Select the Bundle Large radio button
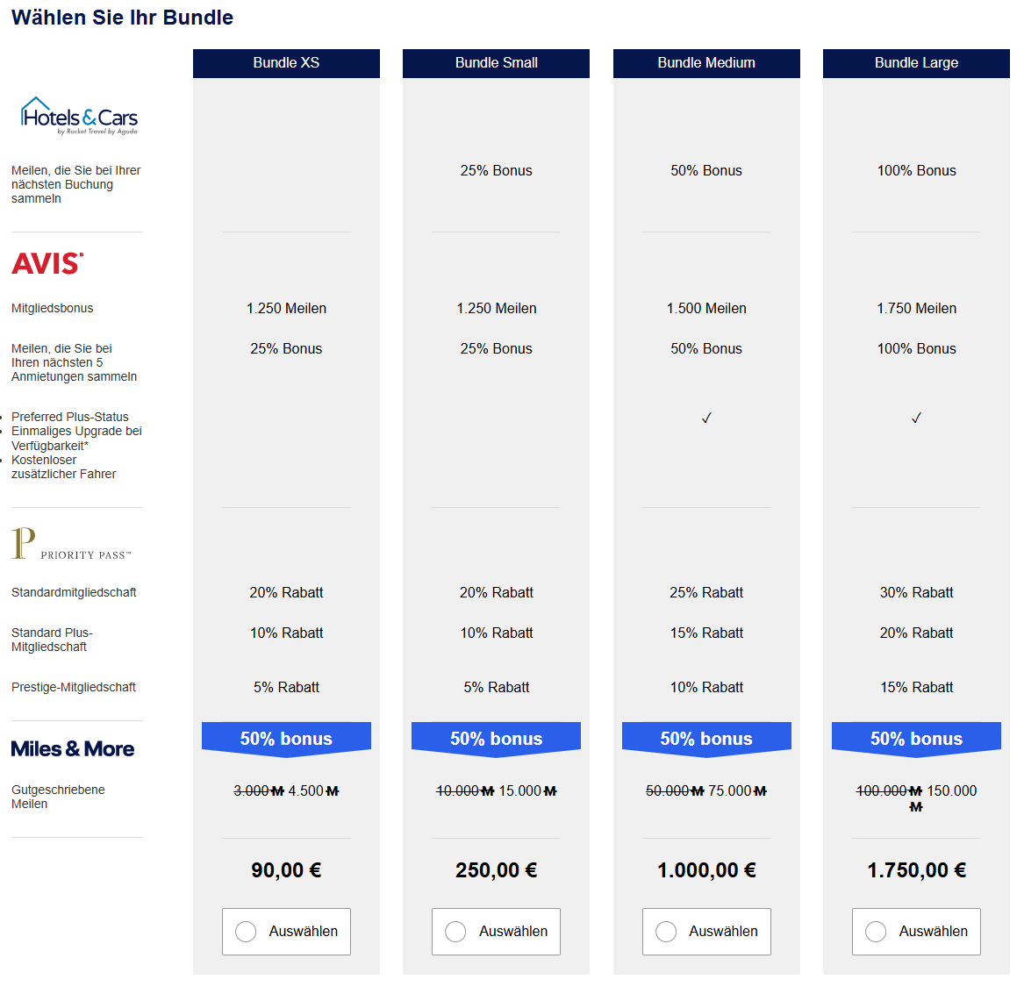Viewport: 1024px width, 987px height. 876,932
